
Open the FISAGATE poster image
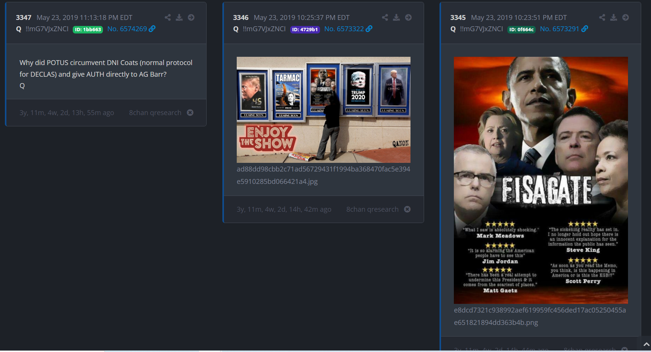(541, 180)
